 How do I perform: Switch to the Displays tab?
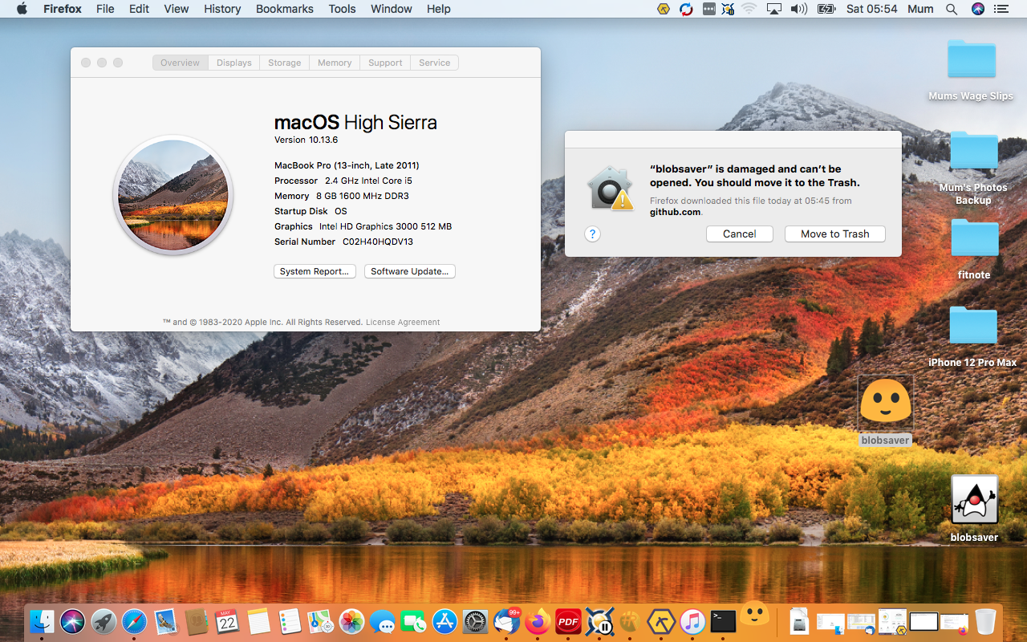pyautogui.click(x=234, y=63)
